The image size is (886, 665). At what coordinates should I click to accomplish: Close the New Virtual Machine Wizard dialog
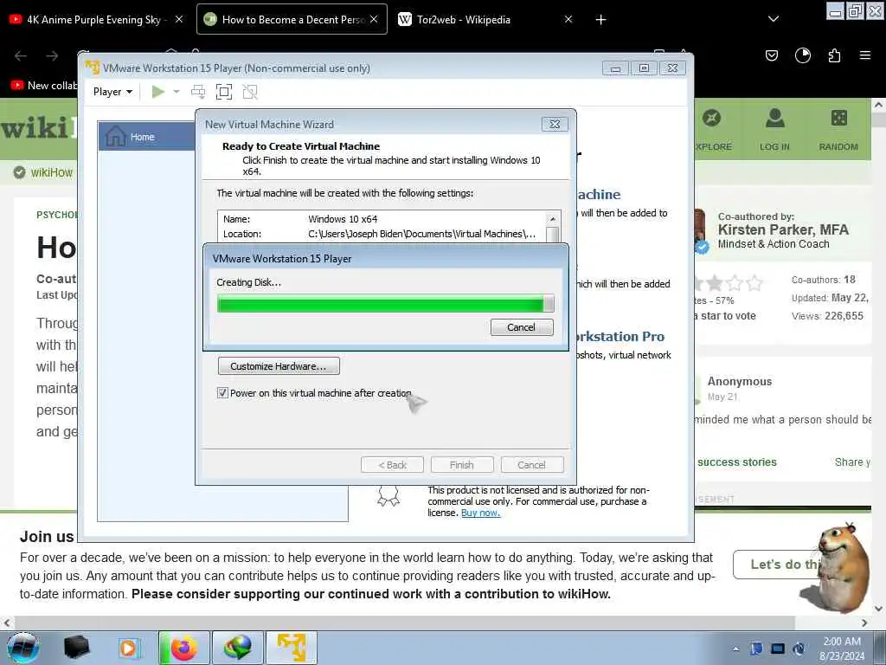tap(555, 124)
